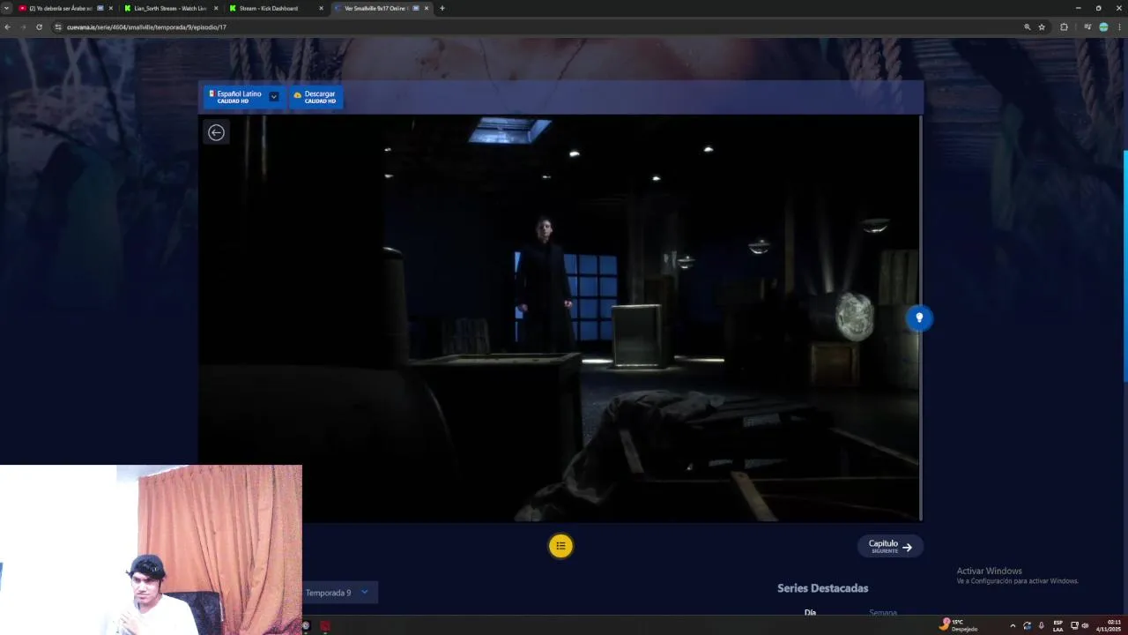
Task: Close the Lian_Sorth Stream tab
Action: (x=216, y=8)
